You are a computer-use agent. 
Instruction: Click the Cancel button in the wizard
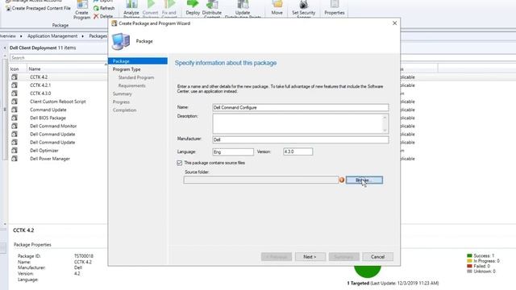377,257
